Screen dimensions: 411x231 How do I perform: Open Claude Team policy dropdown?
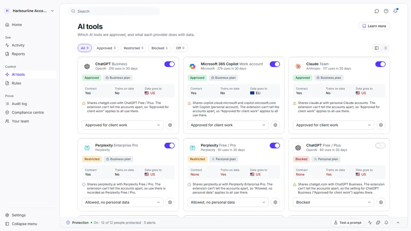pos(334,125)
